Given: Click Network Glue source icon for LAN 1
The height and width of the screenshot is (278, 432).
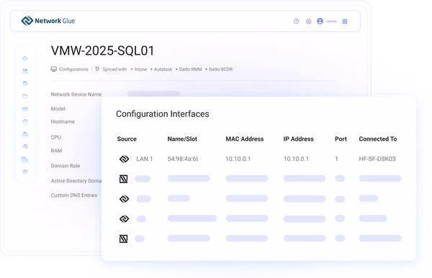Looking at the screenshot, I should click(125, 159).
